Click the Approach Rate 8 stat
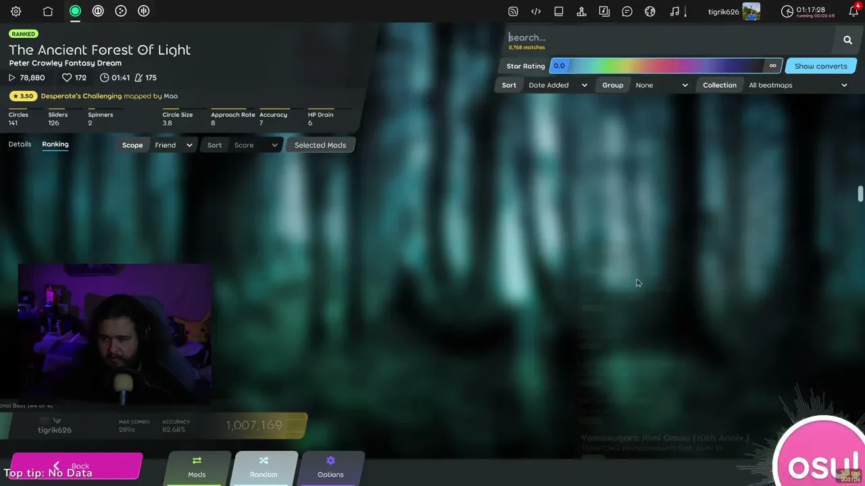Image resolution: width=865 pixels, height=486 pixels. pos(232,118)
